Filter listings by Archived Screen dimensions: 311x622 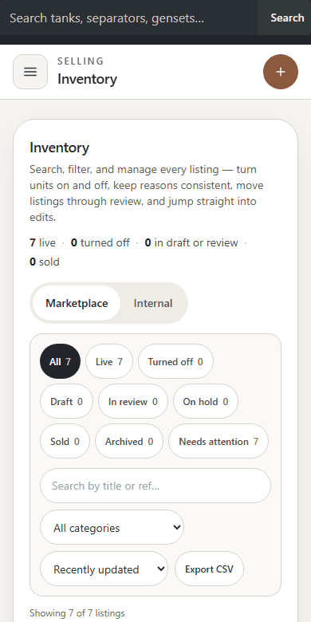(129, 441)
